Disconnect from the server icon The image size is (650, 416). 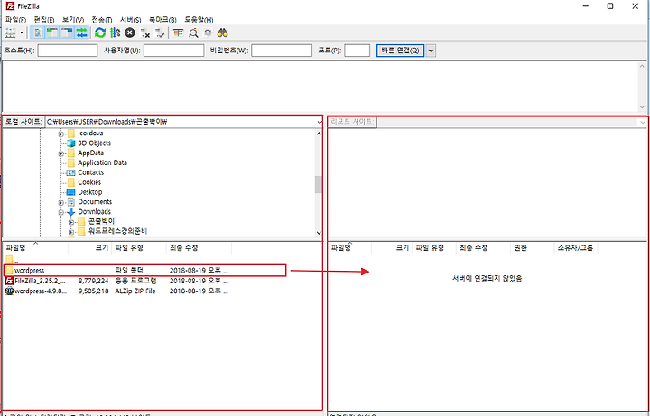coord(144,32)
